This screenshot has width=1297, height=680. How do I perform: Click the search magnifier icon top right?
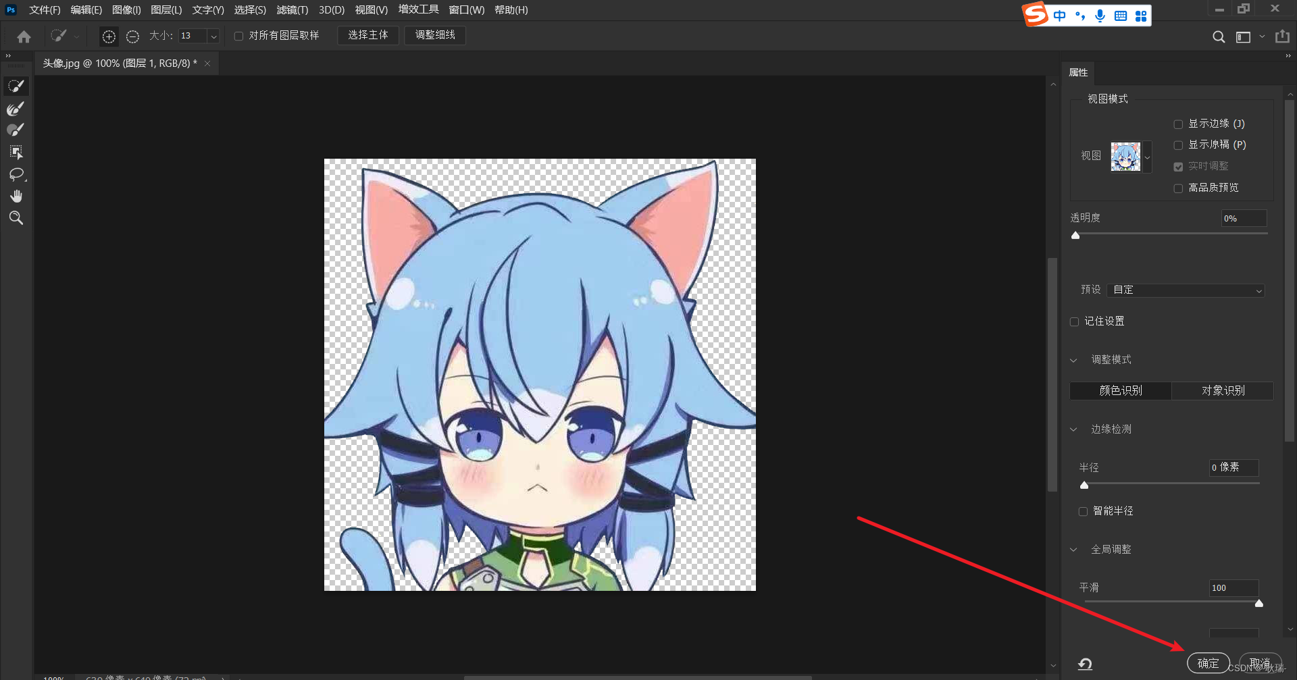coord(1219,37)
